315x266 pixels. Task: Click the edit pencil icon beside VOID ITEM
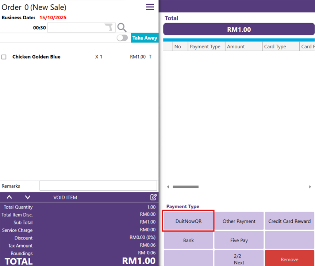pyautogui.click(x=153, y=197)
